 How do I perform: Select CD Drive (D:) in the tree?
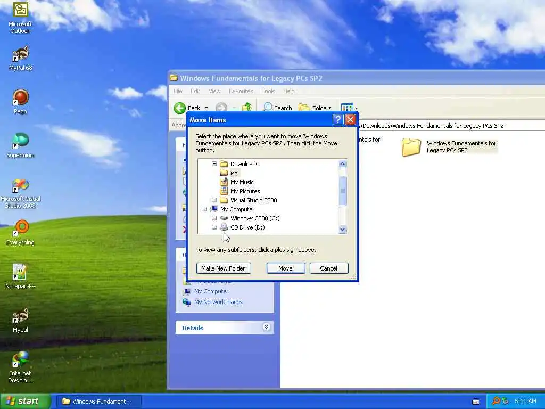247,227
